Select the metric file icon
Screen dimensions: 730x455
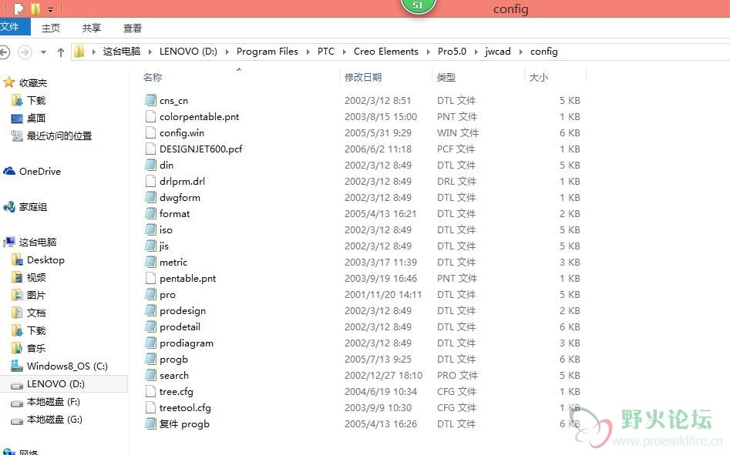[x=150, y=262]
